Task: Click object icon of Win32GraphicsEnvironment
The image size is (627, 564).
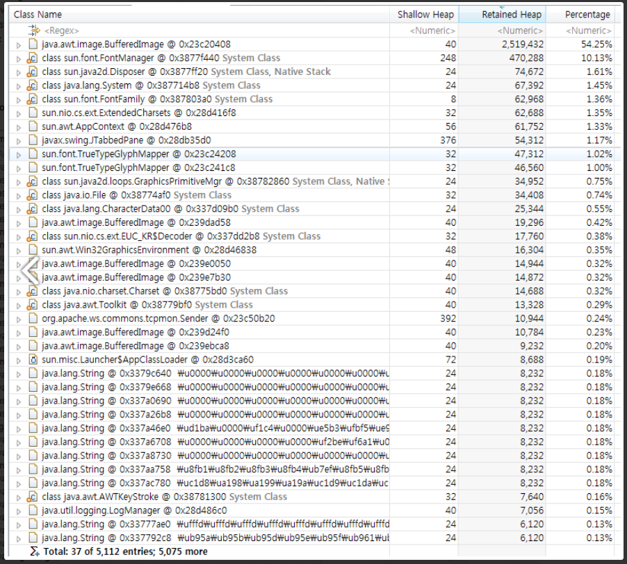Action: [x=33, y=250]
